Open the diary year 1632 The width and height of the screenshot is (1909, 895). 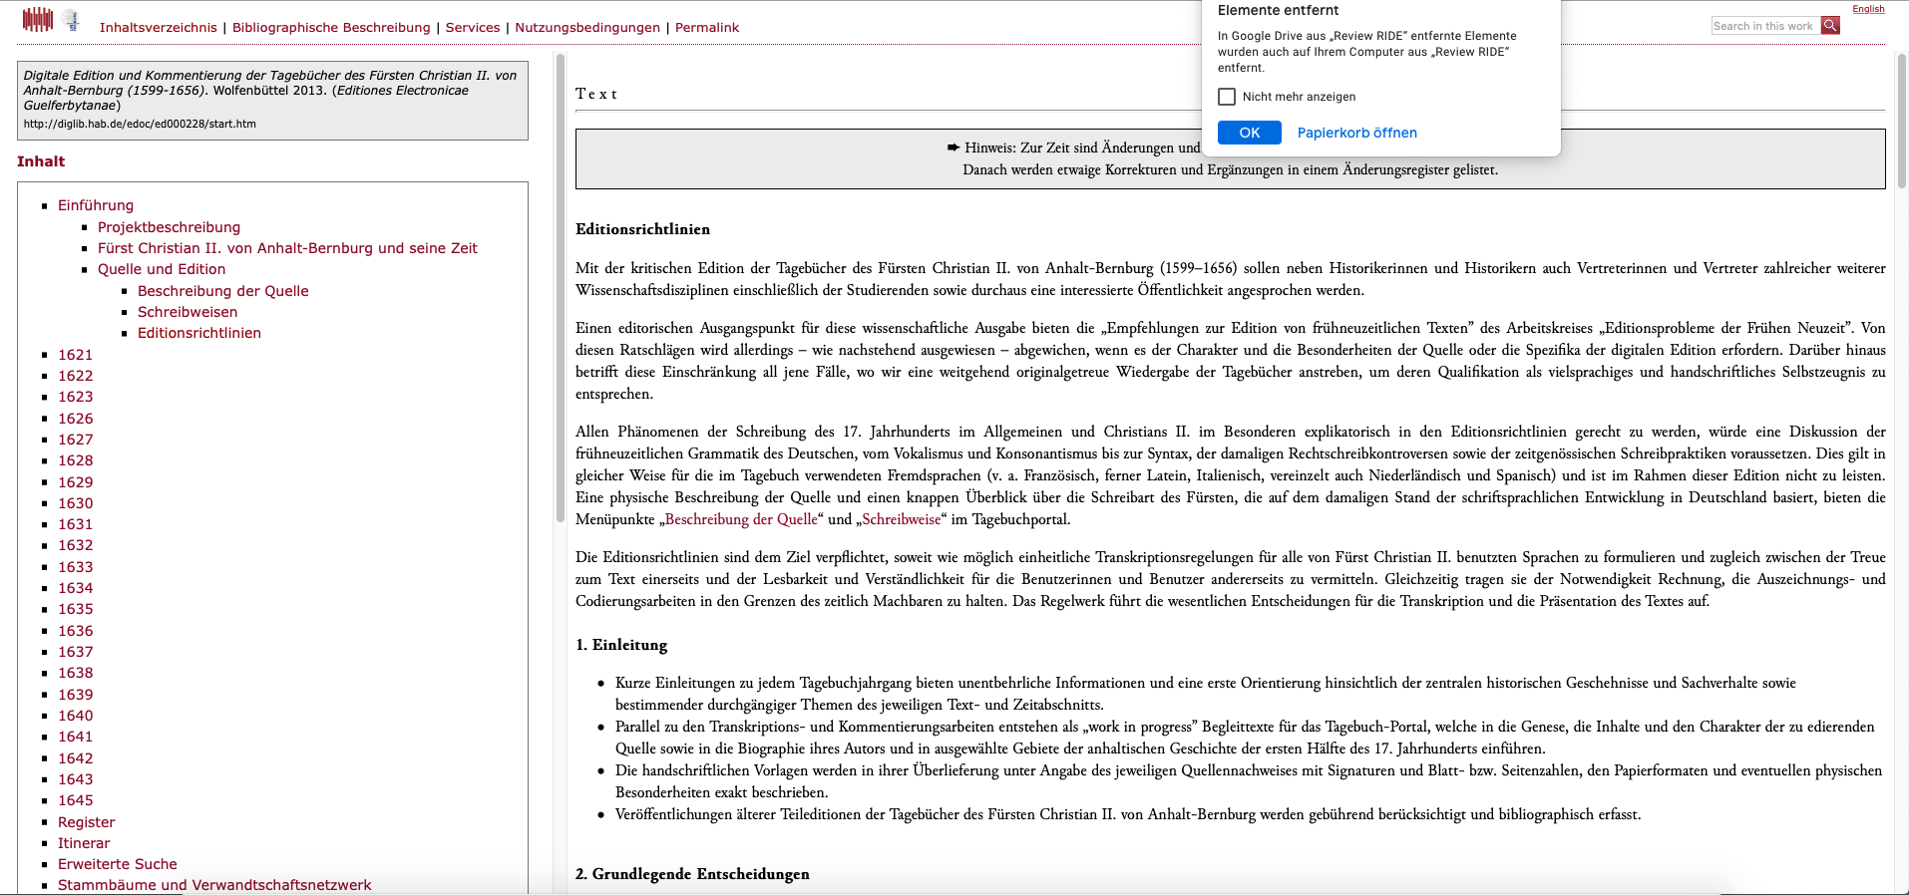click(75, 545)
